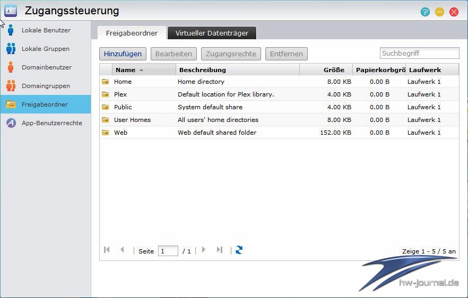Screen dimensions: 468x298
Task: Click the shared folder sidebar icon
Action: click(x=11, y=104)
